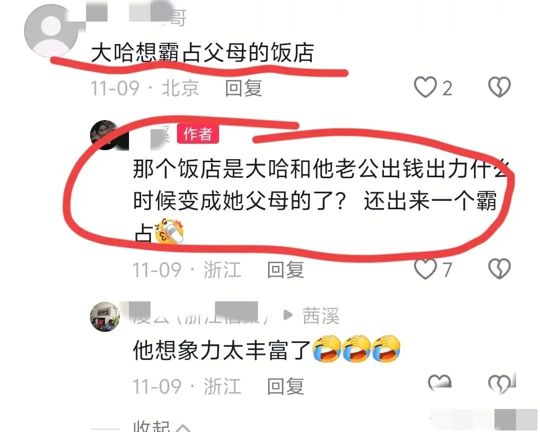The height and width of the screenshot is (432, 540).
Task: Reply to the 北京 comment
Action: (243, 88)
